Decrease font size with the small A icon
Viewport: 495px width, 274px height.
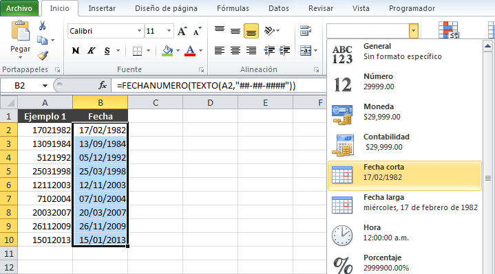click(198, 31)
